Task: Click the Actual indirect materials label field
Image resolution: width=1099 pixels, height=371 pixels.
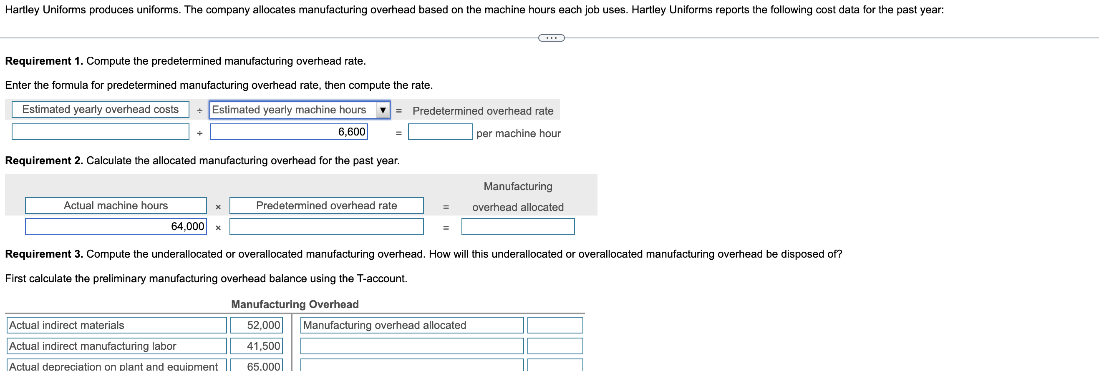Action: pos(117,326)
